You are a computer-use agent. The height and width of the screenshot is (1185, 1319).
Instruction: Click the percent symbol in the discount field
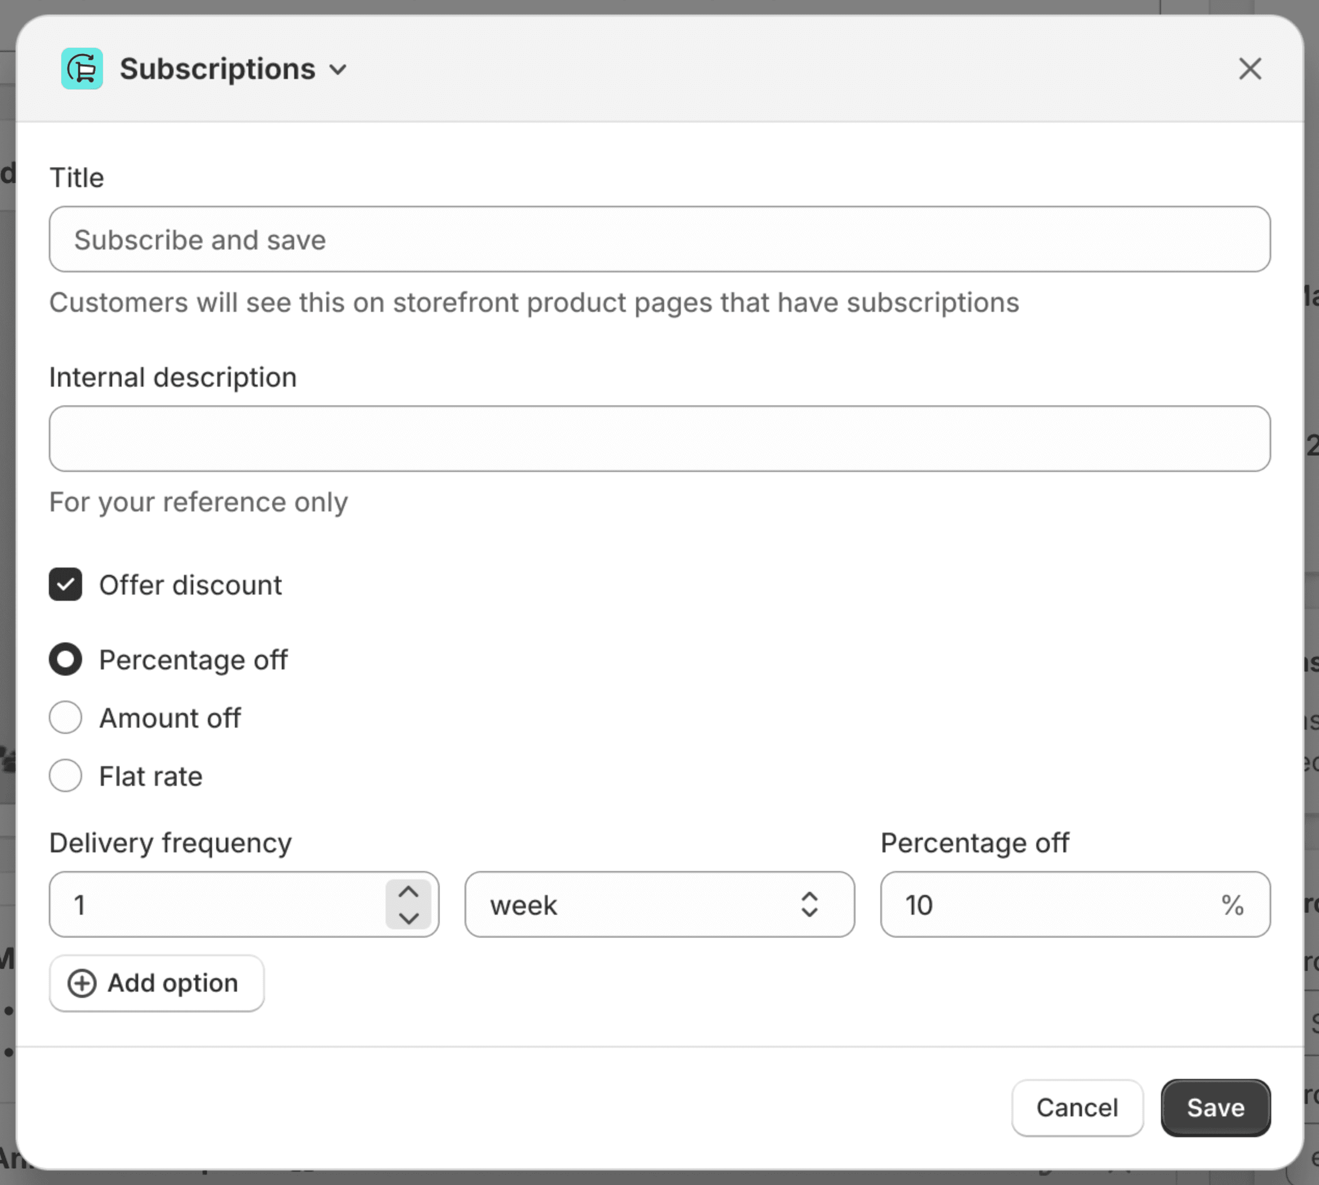point(1232,905)
